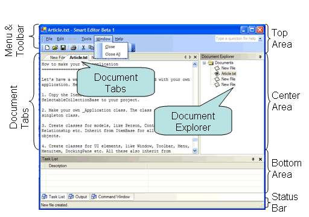Click the Description column header
This screenshot has height=217, width=309.
97,166
